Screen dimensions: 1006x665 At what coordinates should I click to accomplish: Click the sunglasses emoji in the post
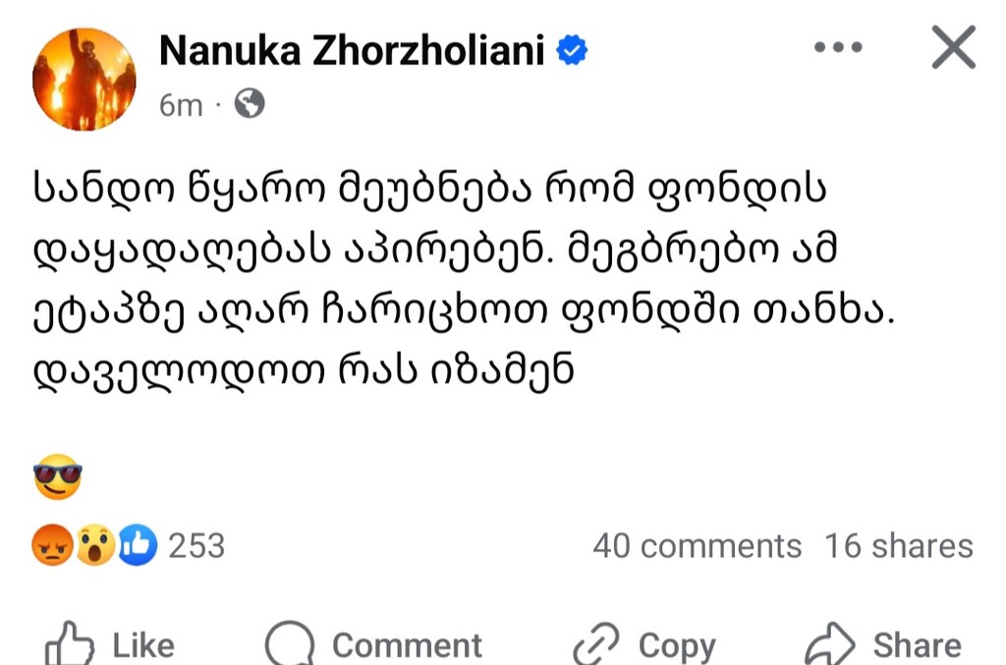tap(57, 478)
